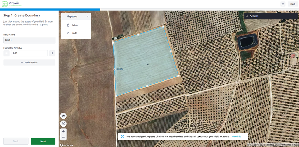Decrease estimated size with minus button
The height and width of the screenshot is (147, 299).
6,53
